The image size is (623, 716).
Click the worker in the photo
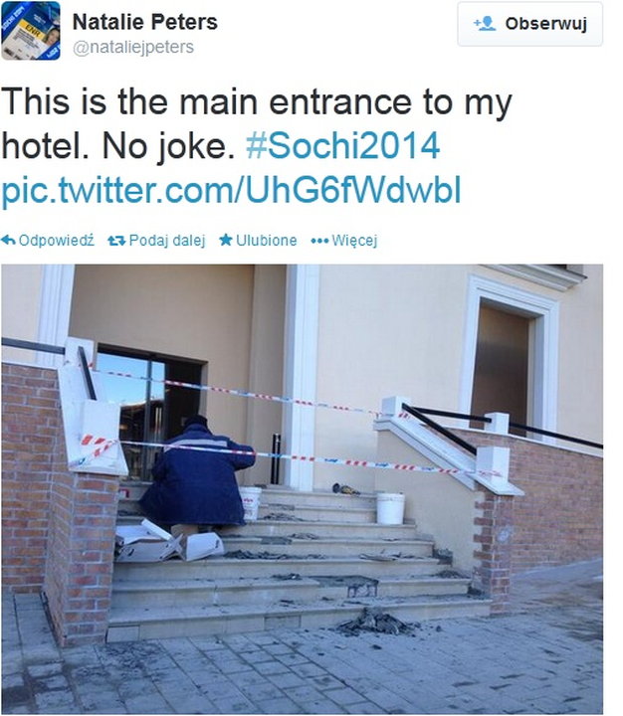197,473
